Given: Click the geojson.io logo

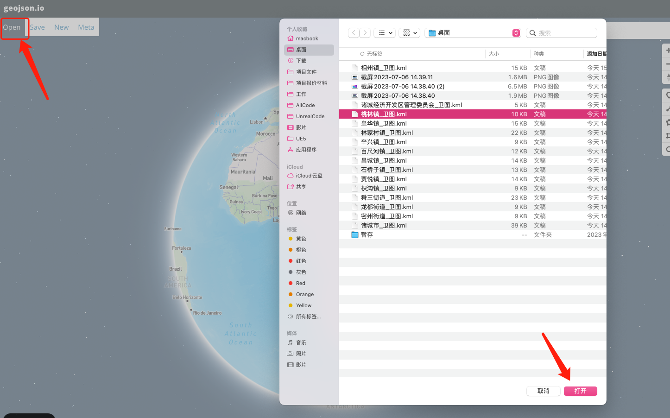Looking at the screenshot, I should tap(24, 8).
